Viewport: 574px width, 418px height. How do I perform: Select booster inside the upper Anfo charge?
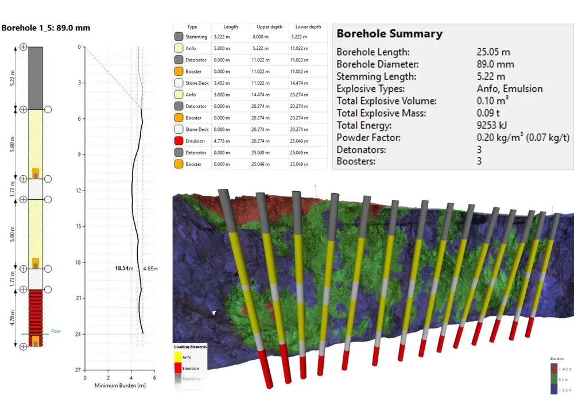[36, 173]
